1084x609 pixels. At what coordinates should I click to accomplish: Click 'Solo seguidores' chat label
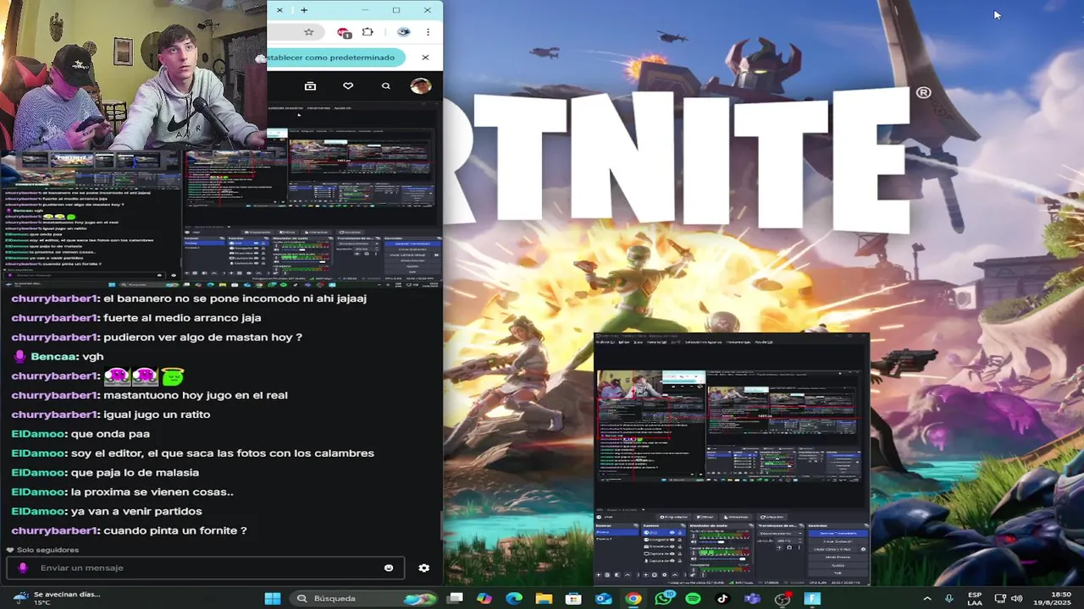pos(47,550)
